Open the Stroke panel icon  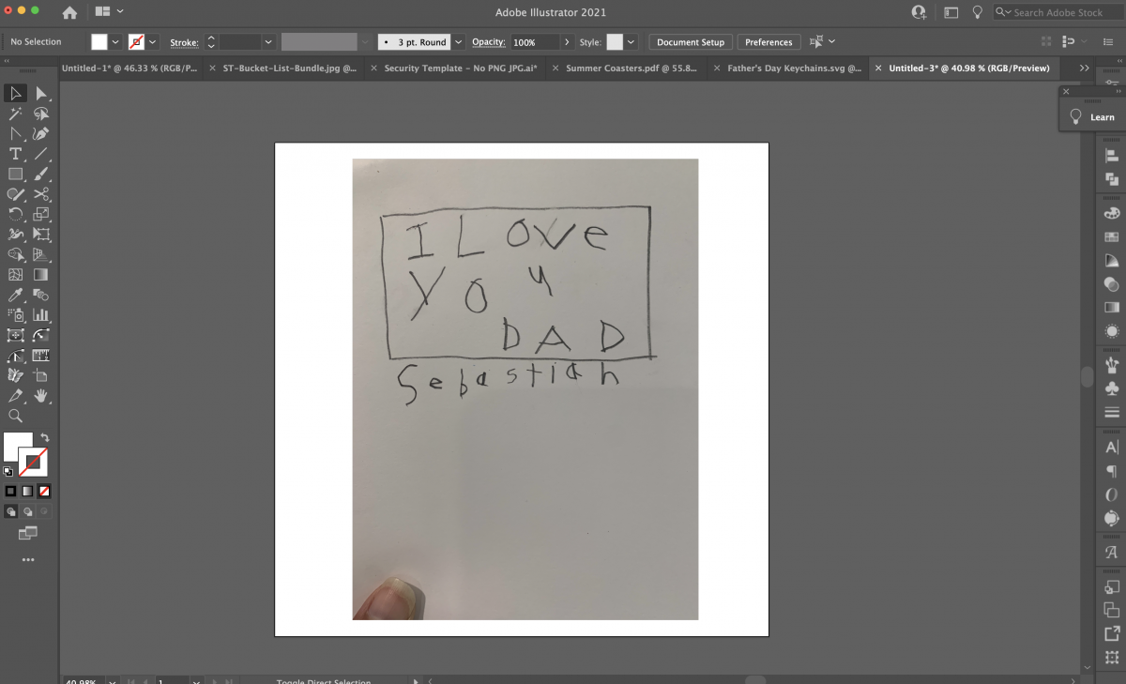[1112, 412]
